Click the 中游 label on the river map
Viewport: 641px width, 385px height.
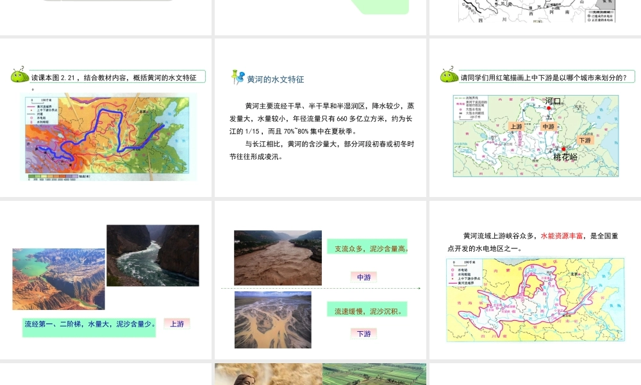coord(548,126)
